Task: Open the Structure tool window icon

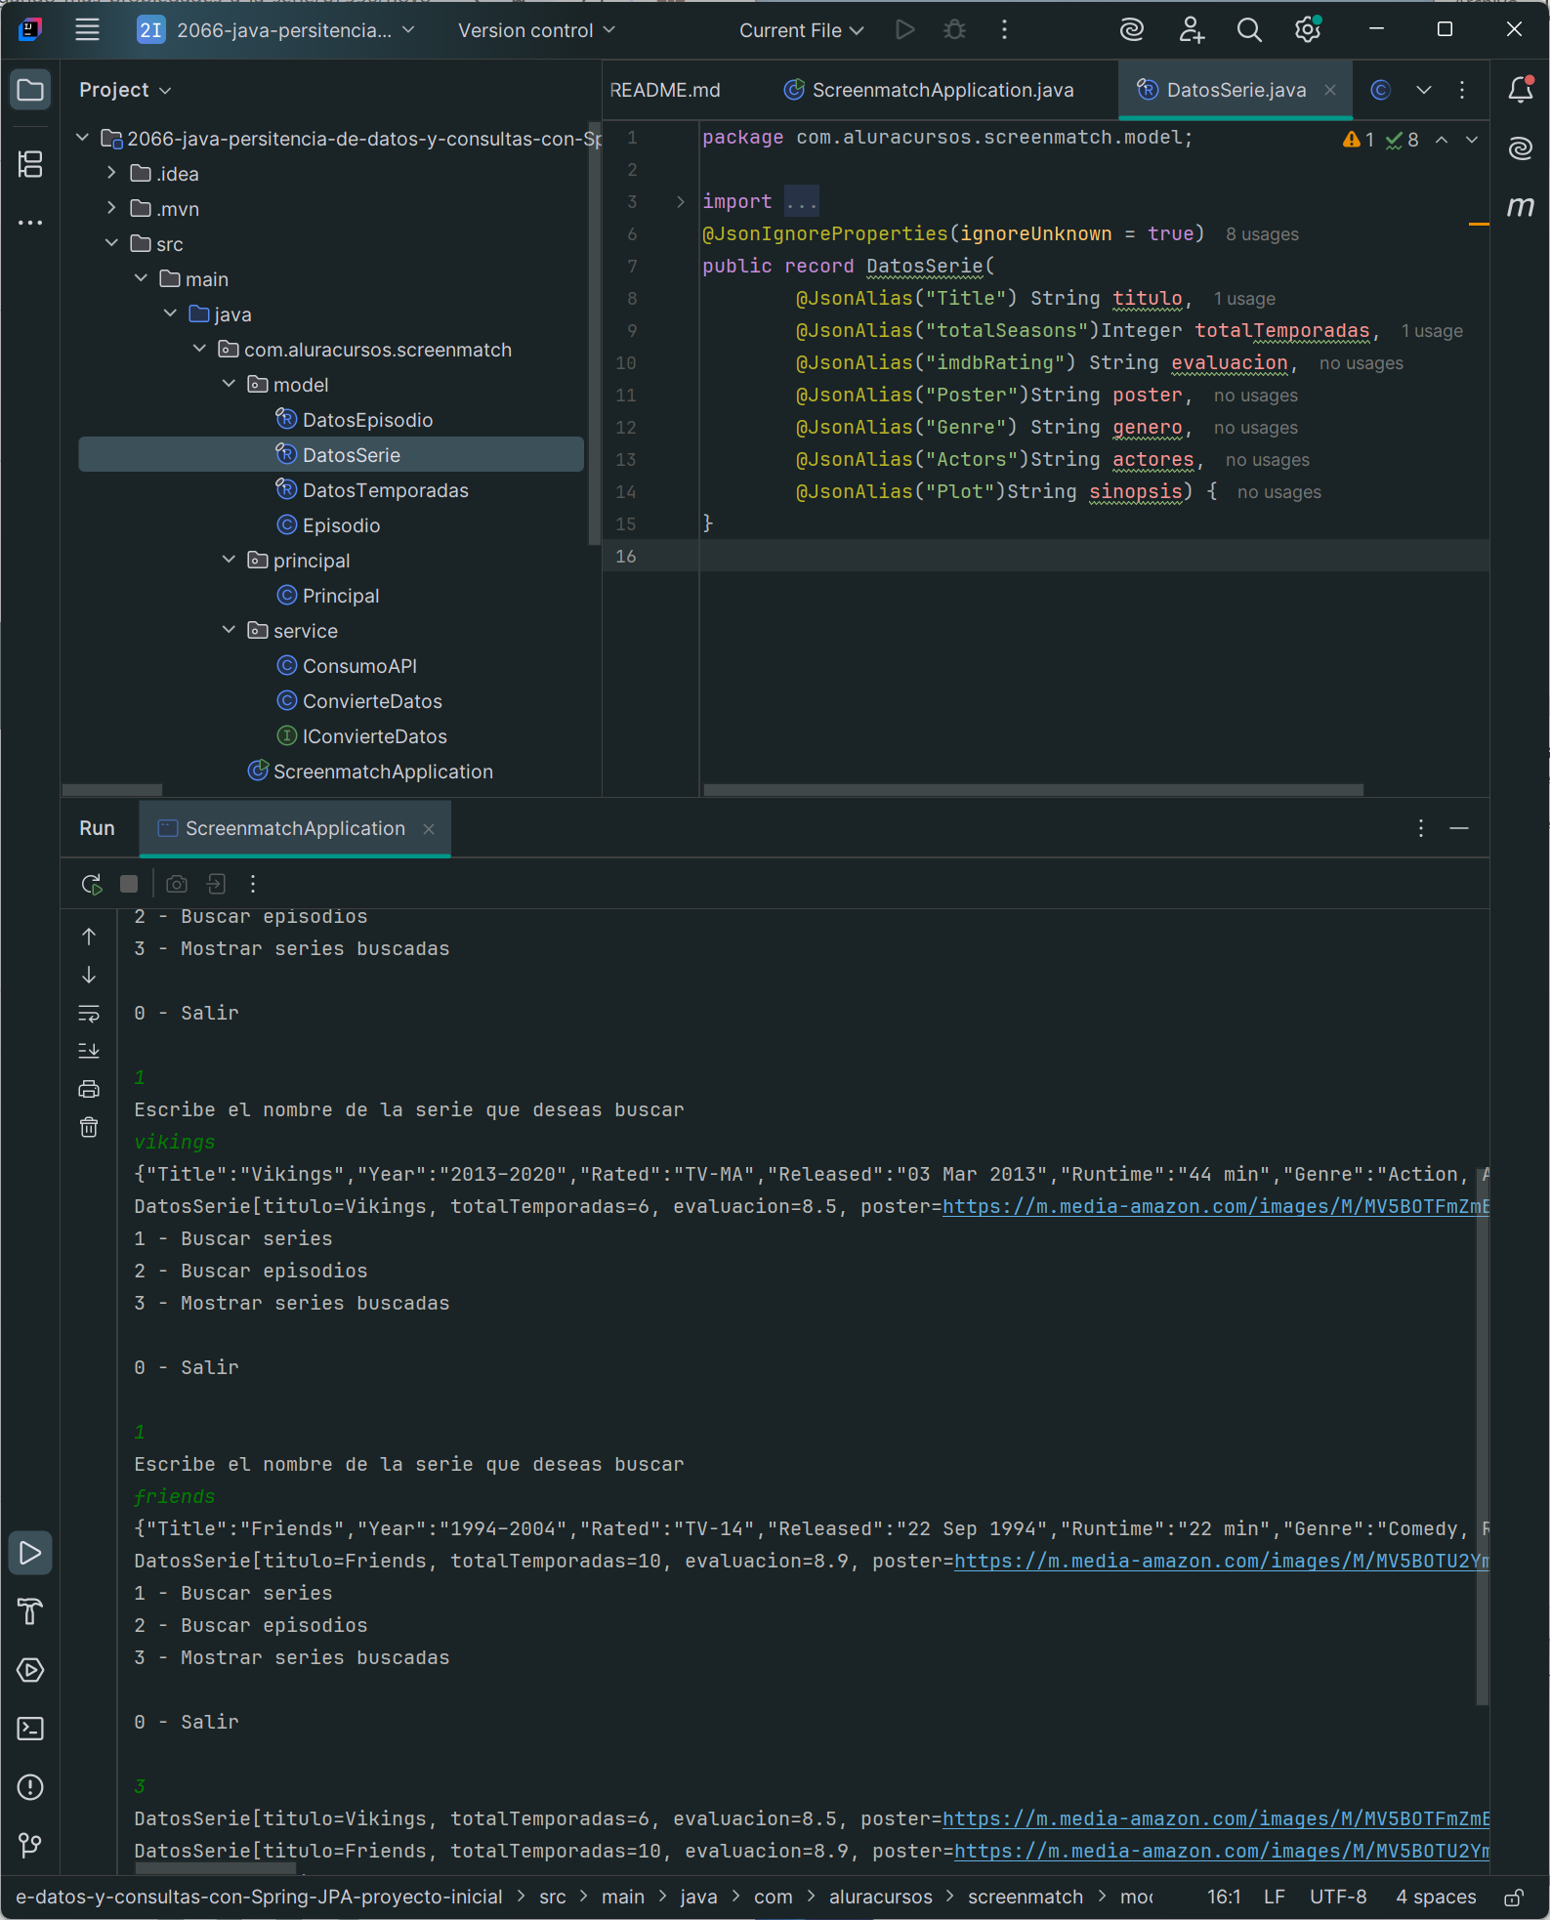Action: [x=30, y=164]
